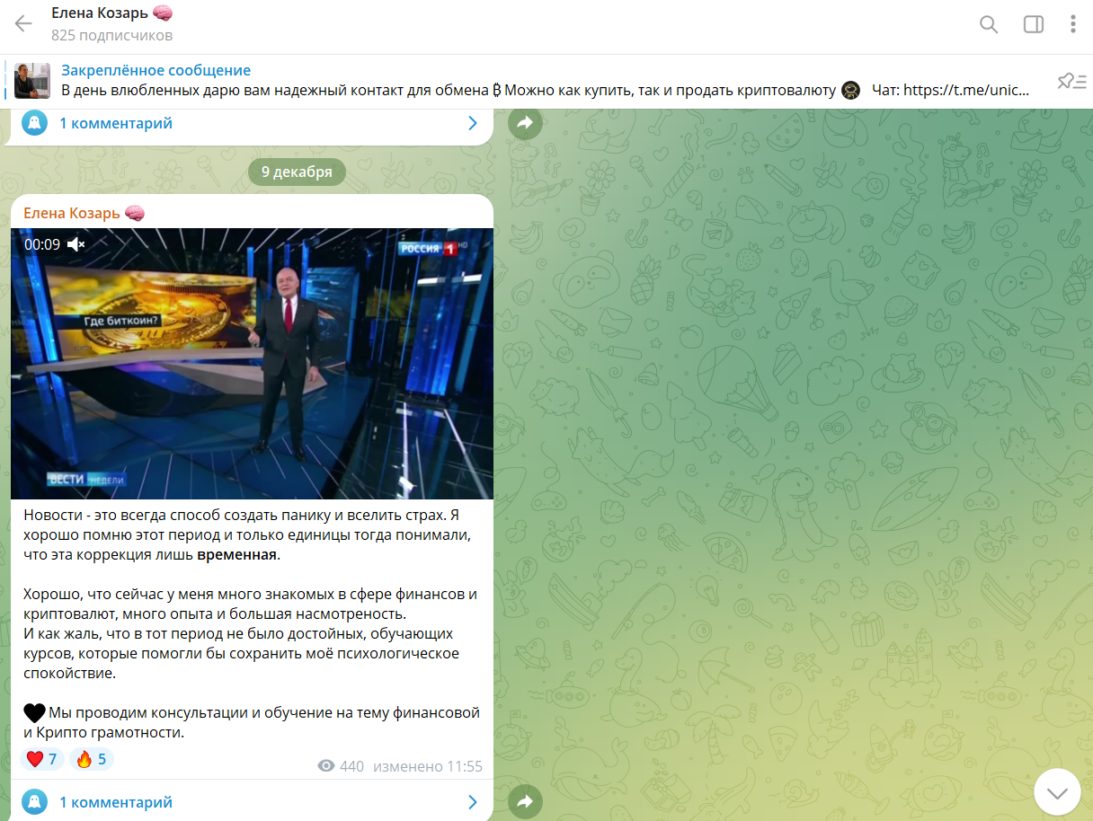Open the top '1 комментарий' link
Image resolution: width=1093 pixels, height=821 pixels.
pyautogui.click(x=116, y=123)
